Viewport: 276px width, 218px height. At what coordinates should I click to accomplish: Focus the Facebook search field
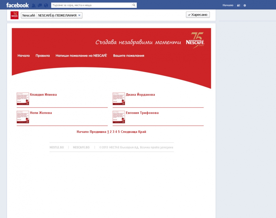coord(91,5)
